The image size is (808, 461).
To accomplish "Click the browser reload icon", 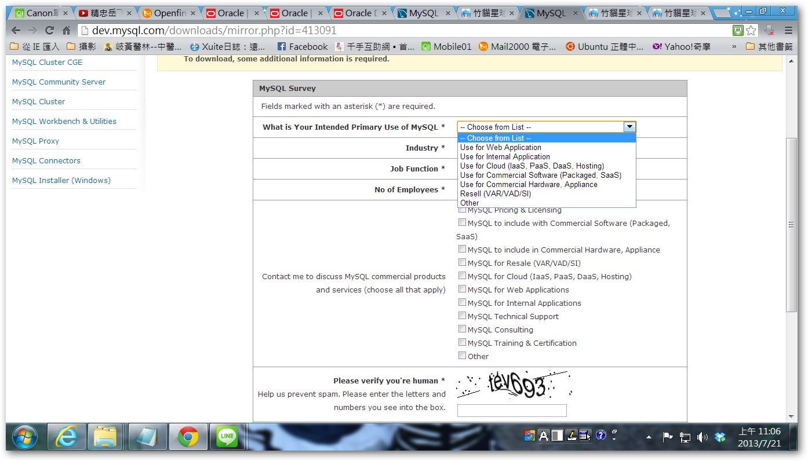I will pos(49,31).
